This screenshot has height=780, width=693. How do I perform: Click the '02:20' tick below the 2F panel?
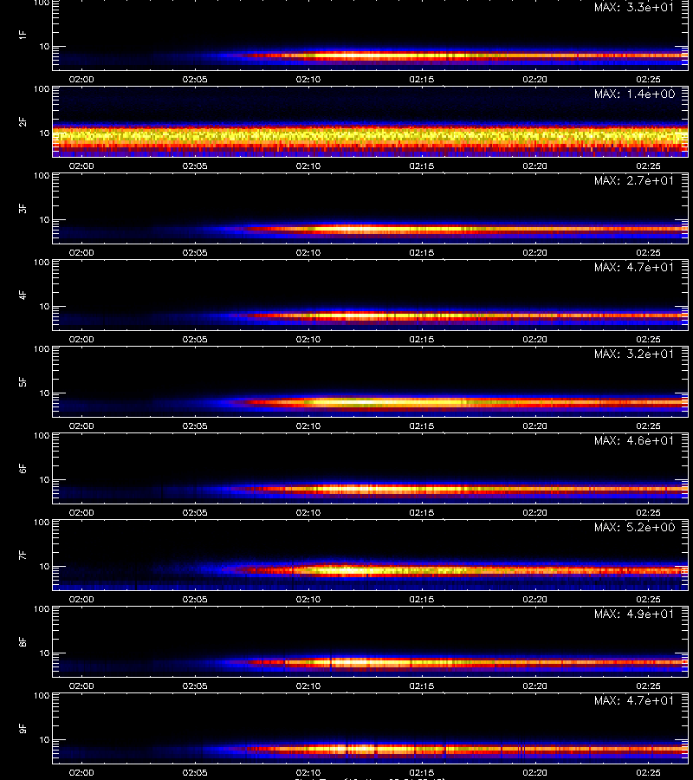pos(535,166)
